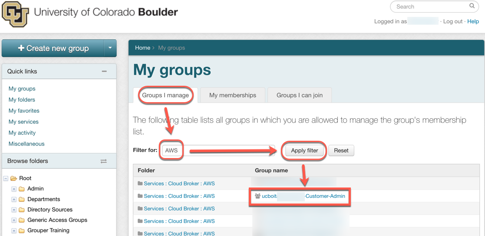Open Admin in folder tree

pyautogui.click(x=36, y=188)
